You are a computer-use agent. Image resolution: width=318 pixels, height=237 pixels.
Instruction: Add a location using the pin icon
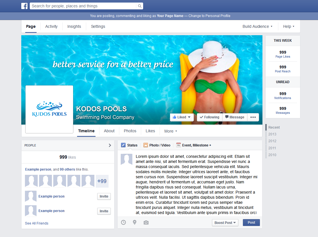tap(135, 223)
